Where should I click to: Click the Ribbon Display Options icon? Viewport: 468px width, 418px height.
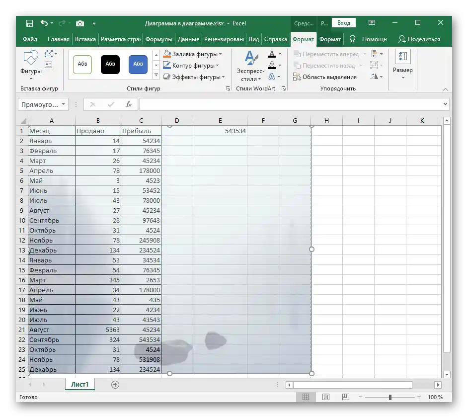(372, 23)
